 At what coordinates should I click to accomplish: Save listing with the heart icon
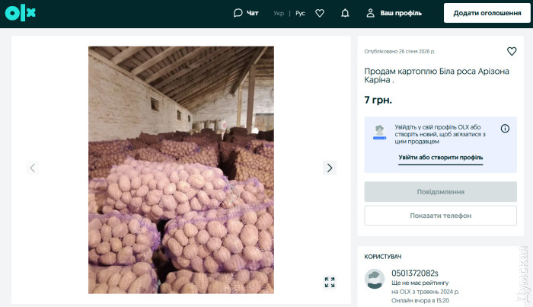pos(512,52)
